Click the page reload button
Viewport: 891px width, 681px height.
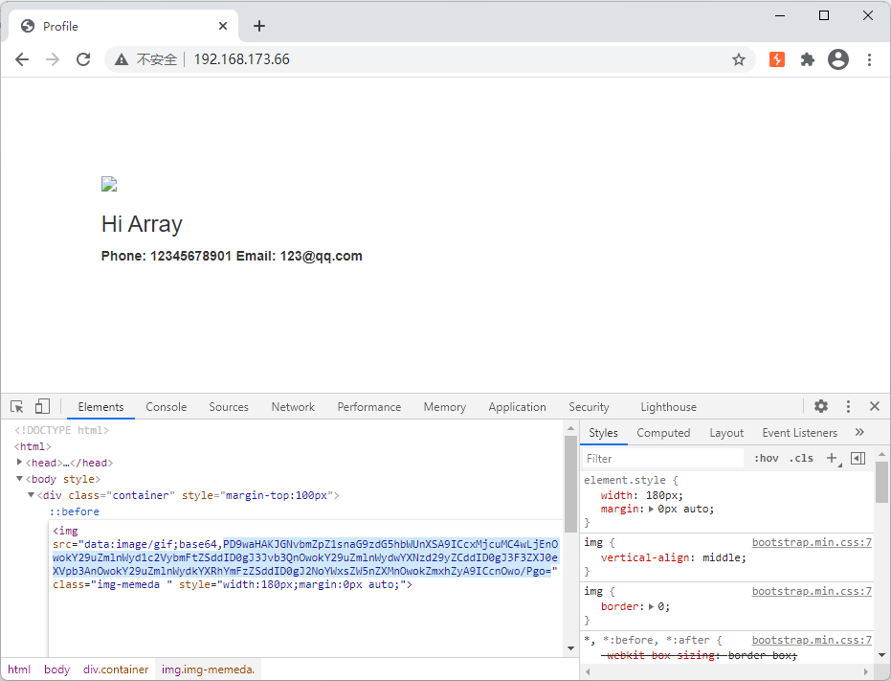(83, 59)
